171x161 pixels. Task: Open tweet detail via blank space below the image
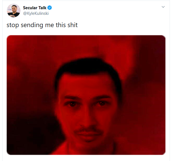tap(86, 158)
